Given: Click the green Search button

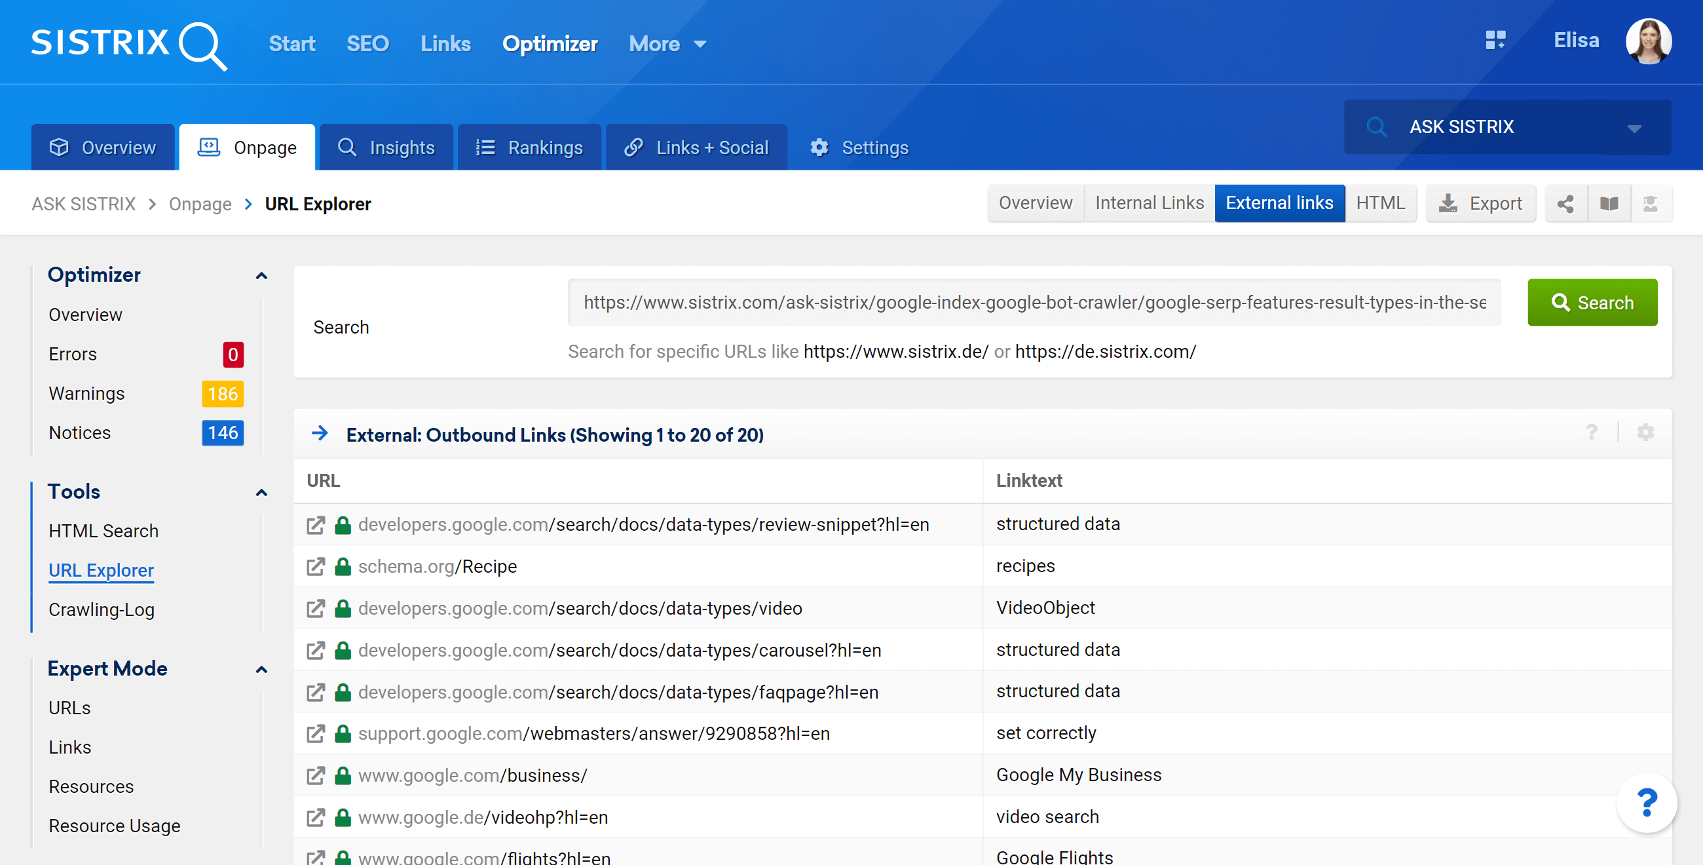Looking at the screenshot, I should coord(1592,302).
